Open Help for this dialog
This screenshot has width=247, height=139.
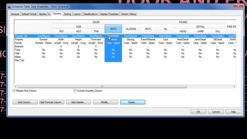point(233,112)
